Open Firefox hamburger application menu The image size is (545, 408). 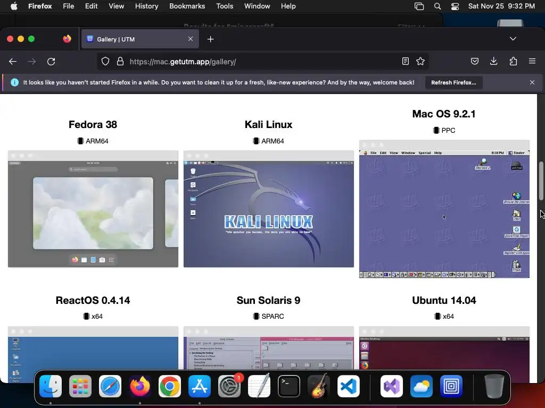coord(532,62)
